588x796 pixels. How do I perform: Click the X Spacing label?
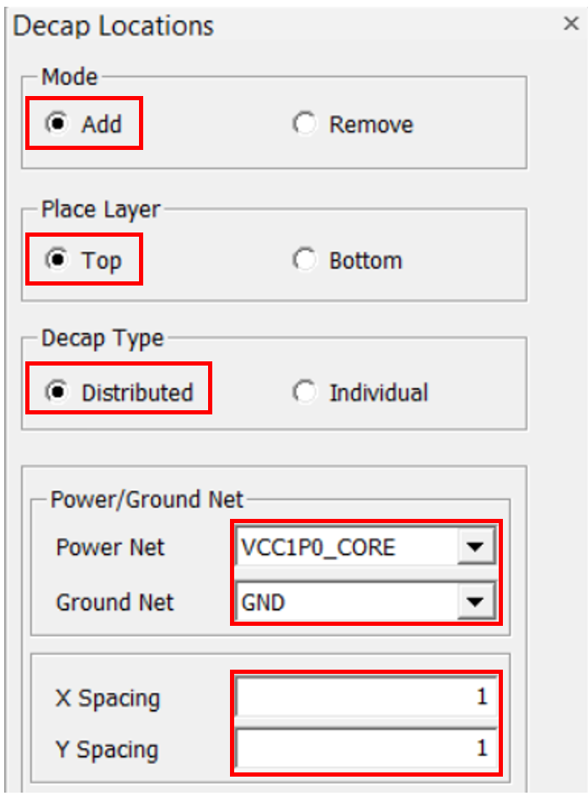(107, 698)
